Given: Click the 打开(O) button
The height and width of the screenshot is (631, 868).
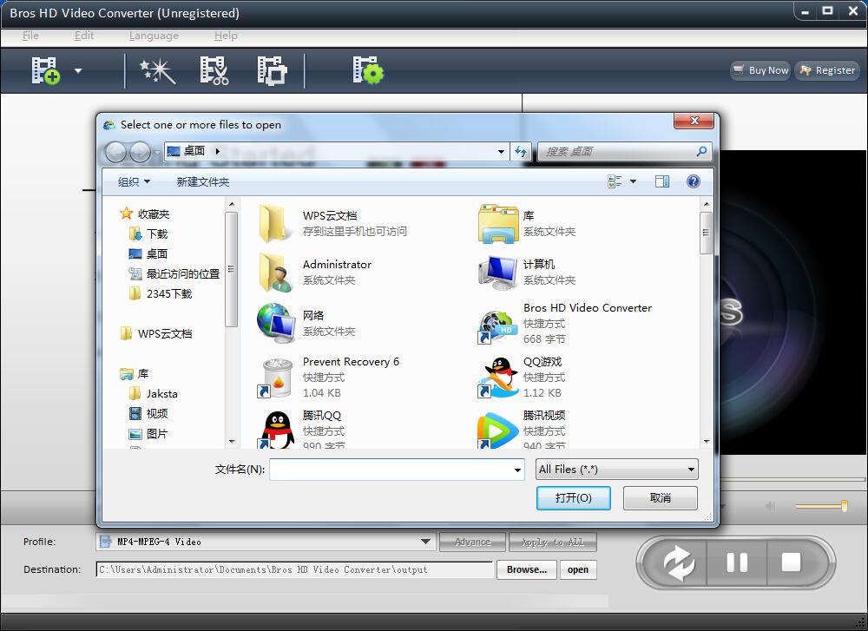Looking at the screenshot, I should pyautogui.click(x=574, y=497).
